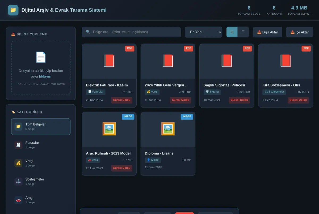Screen dimensions: 319x214
Task: Click the Vergi tag on the Gelir Vergisi card
Action: 152,92
